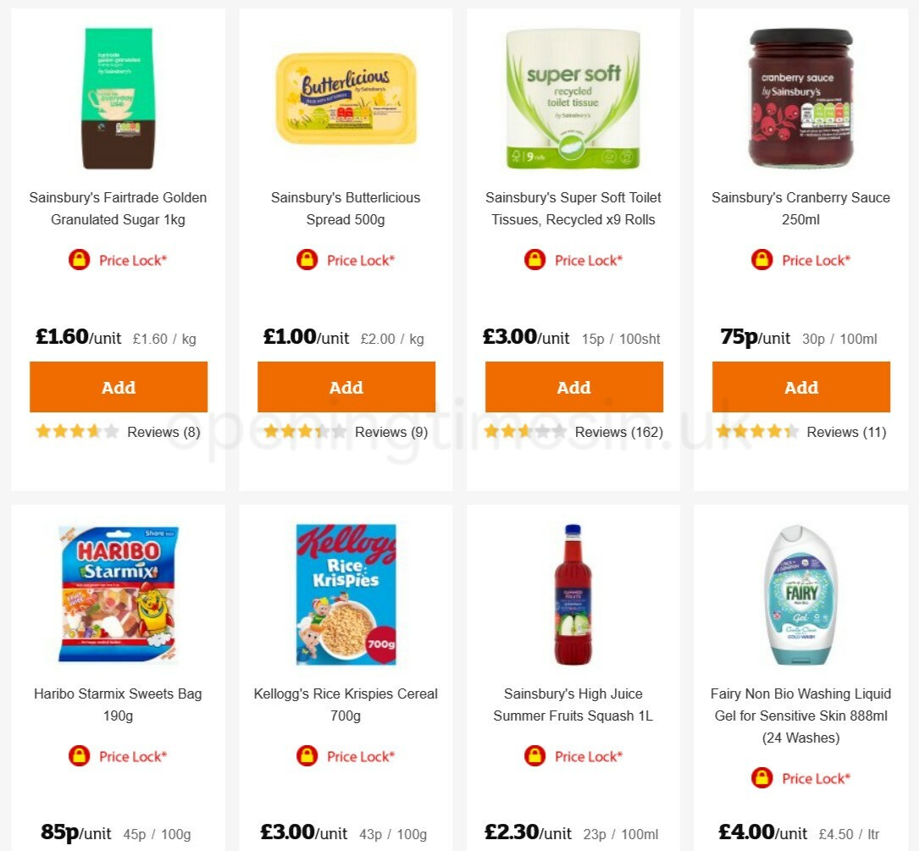
Task: Open Reviews for the Cranberry Sauce product
Action: click(x=845, y=432)
